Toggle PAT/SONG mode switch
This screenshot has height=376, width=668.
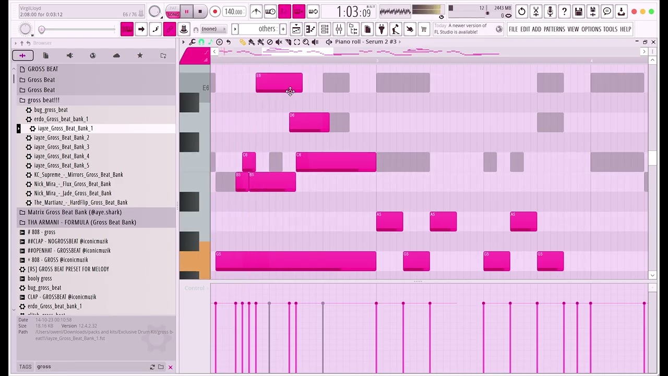coord(172,11)
